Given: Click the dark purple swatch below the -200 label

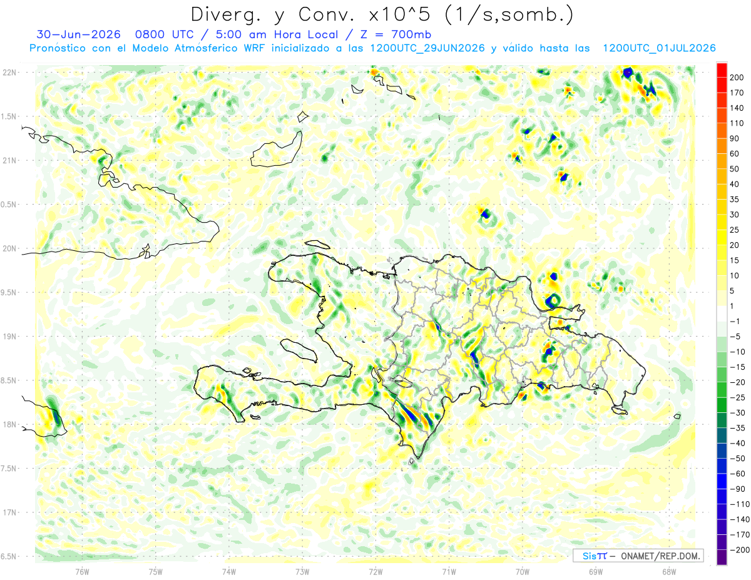Looking at the screenshot, I should tap(722, 557).
